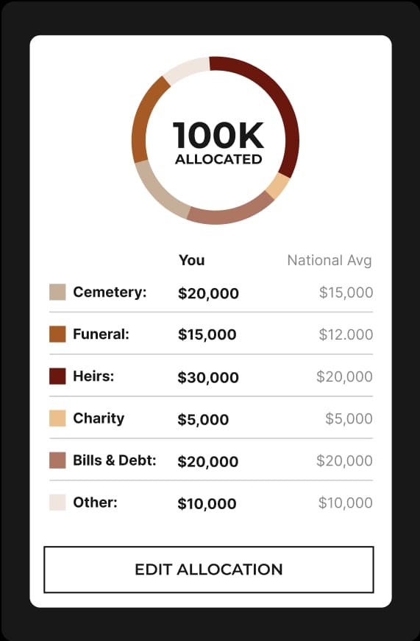Viewport: 420px width, 641px height.
Task: Select the Charity row label
Action: click(x=99, y=418)
